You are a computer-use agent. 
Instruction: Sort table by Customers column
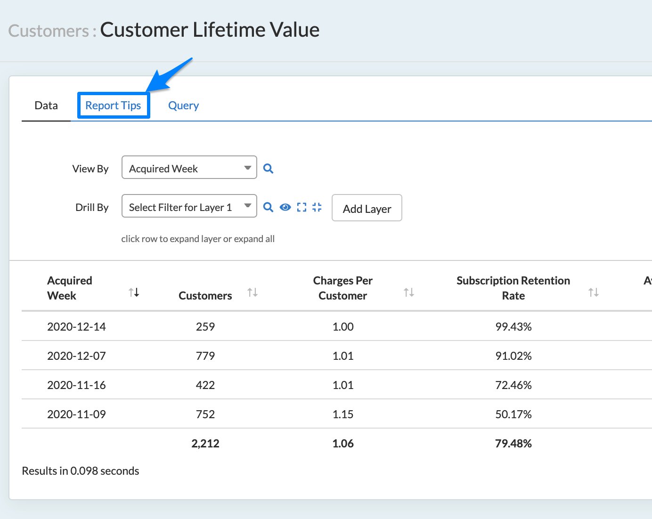(x=253, y=292)
